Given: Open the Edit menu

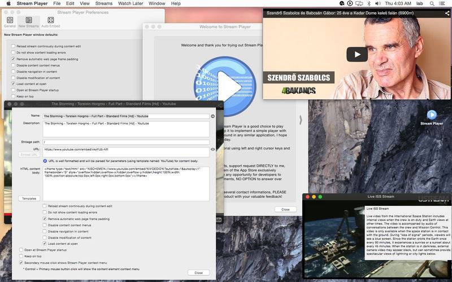Looking at the screenshot, I should click(70, 3).
